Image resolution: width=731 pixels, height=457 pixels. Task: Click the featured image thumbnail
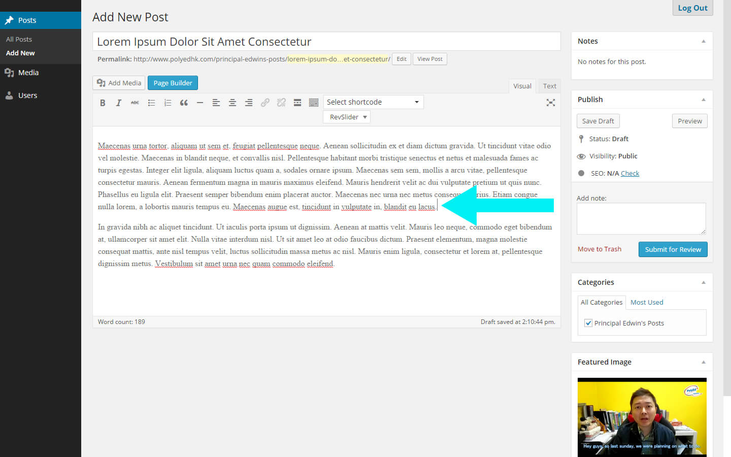point(642,417)
